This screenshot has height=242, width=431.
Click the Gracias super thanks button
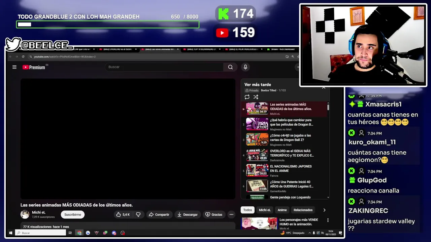[214, 214]
